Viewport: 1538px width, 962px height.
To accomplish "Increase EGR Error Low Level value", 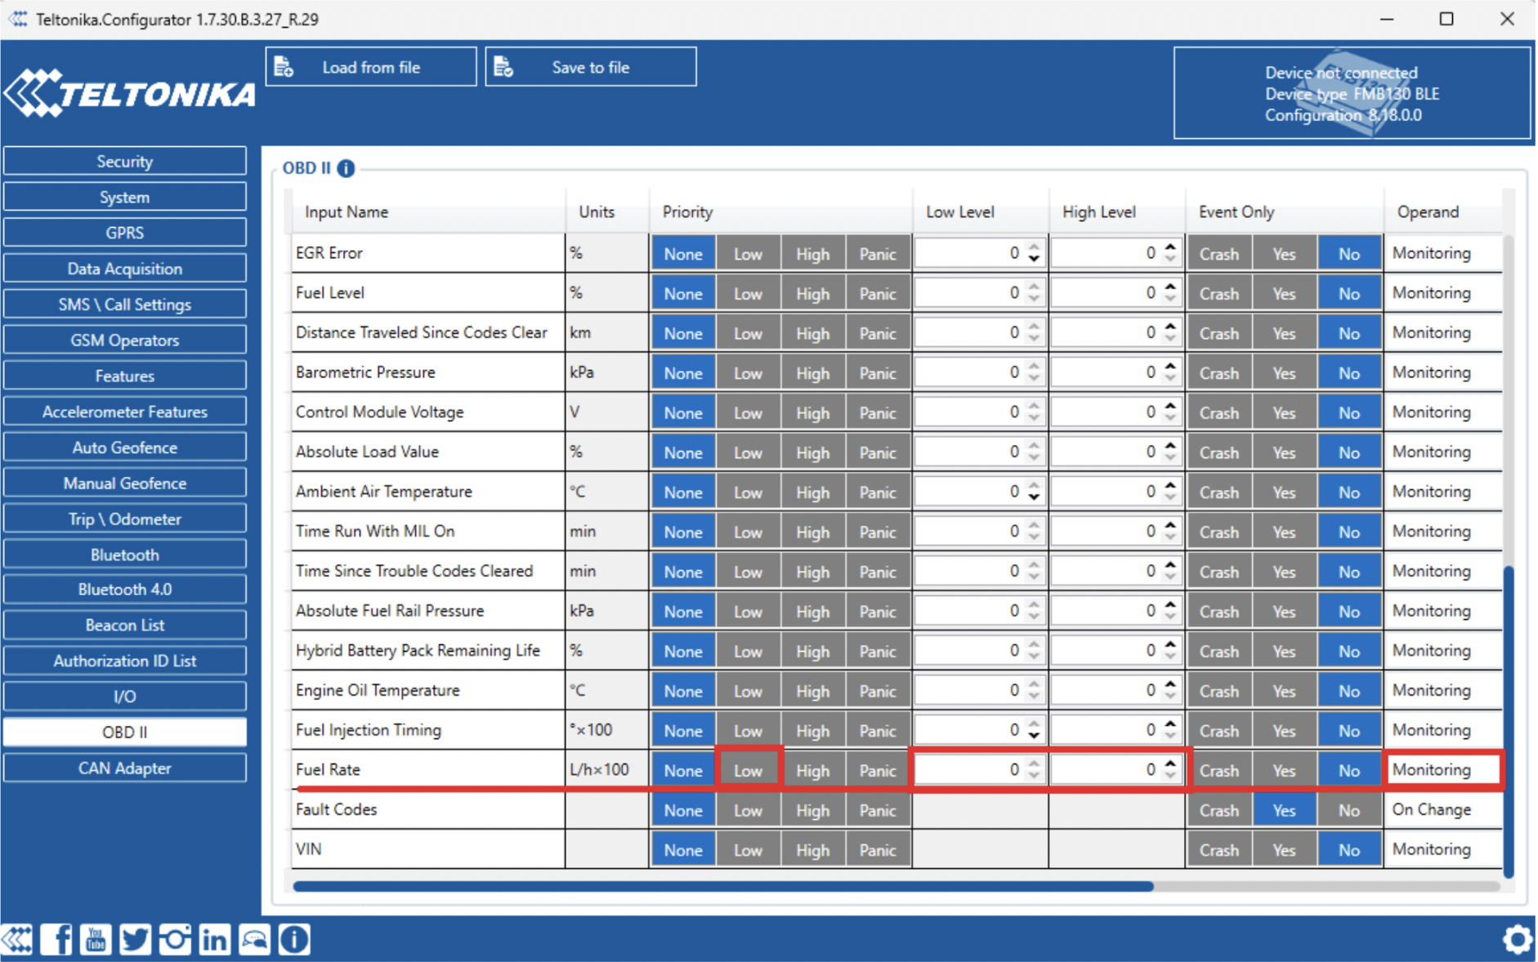I will pyautogui.click(x=1034, y=247).
